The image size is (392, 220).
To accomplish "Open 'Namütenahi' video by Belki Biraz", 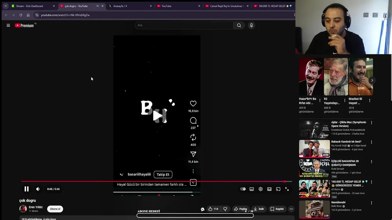I will pos(338,202).
